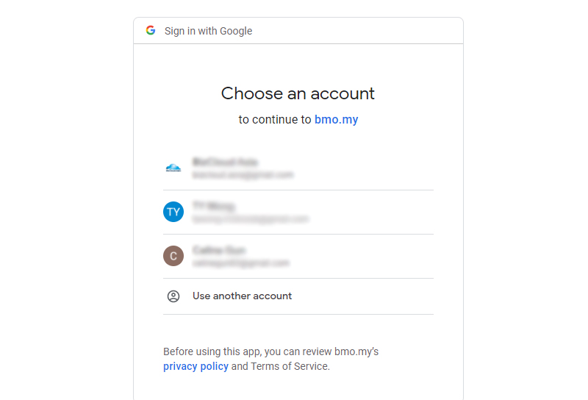Screen dimensions: 588x400
Task: Click the "Terms of Service" text
Action: pos(290,366)
